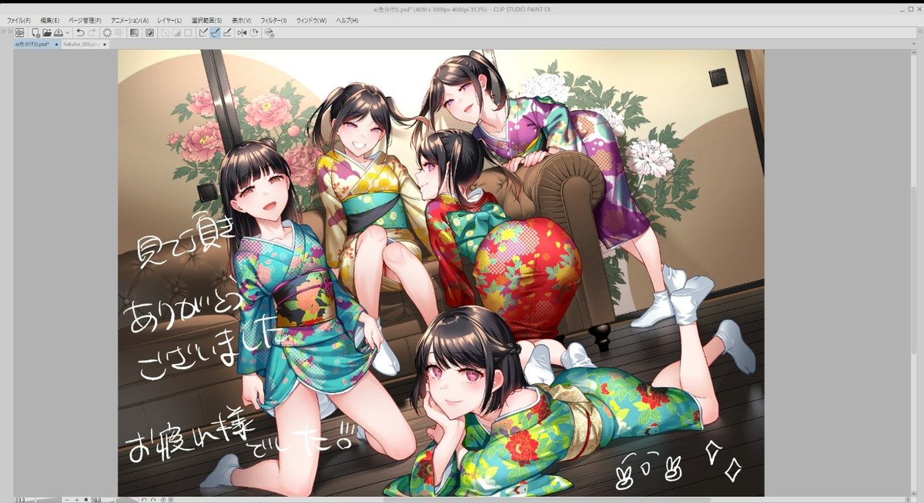Click the Invert selected area icon
924x503 pixels.
click(176, 33)
